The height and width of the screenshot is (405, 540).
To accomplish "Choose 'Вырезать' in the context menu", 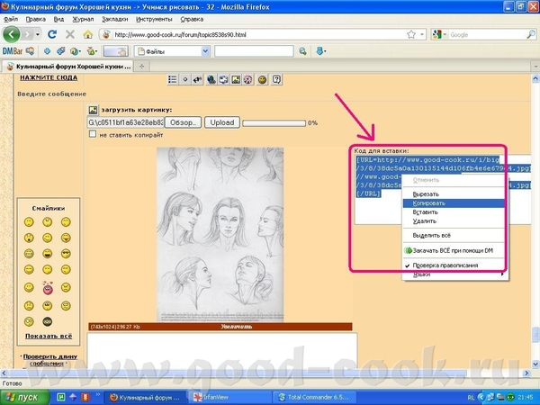I will click(x=454, y=194).
